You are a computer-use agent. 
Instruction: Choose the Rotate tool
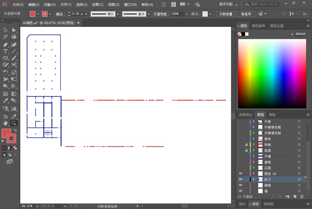[5, 72]
